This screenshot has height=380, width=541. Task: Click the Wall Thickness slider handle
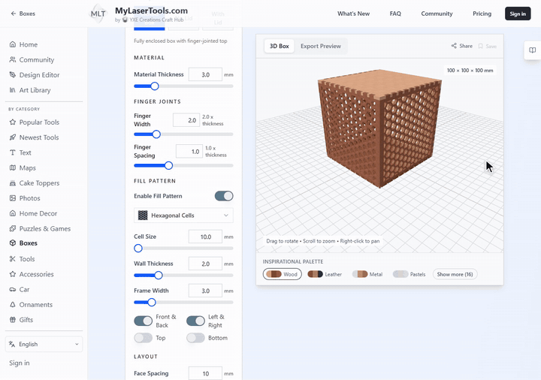(159, 275)
